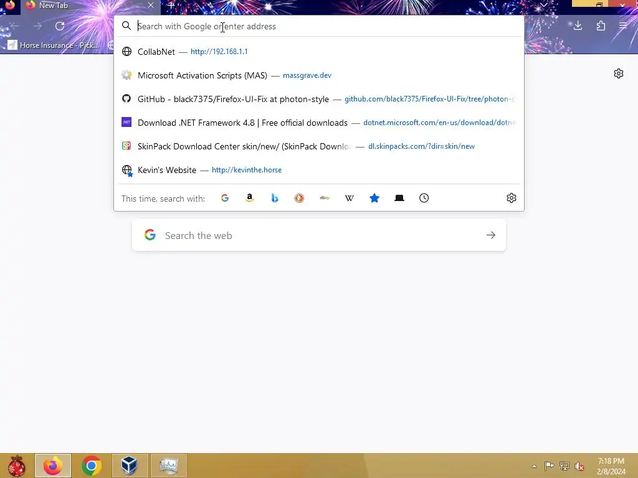Viewport: 638px width, 478px height.
Task: Select GitHub black7375/Firefox-UI-Fix suggestion
Action: [319, 99]
